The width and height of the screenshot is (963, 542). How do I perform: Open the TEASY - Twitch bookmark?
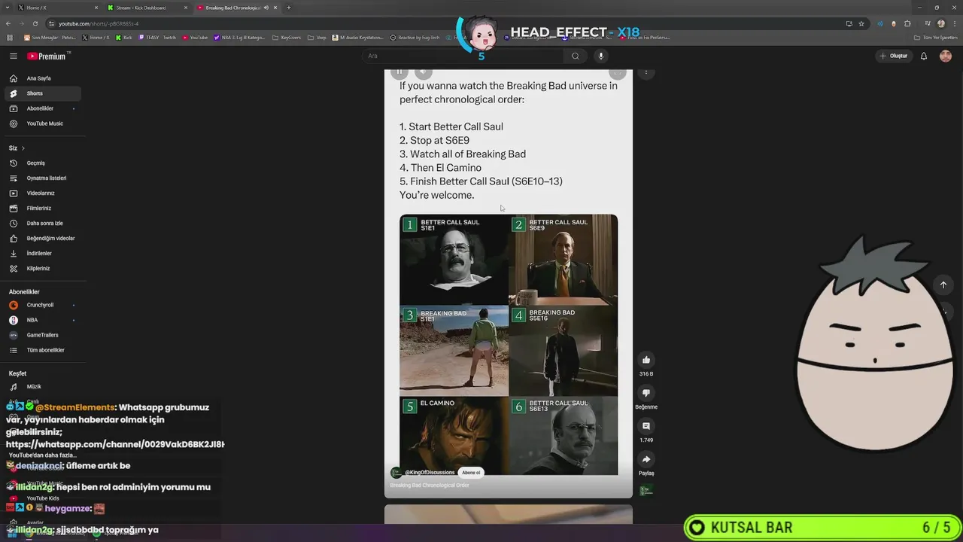[x=156, y=37]
